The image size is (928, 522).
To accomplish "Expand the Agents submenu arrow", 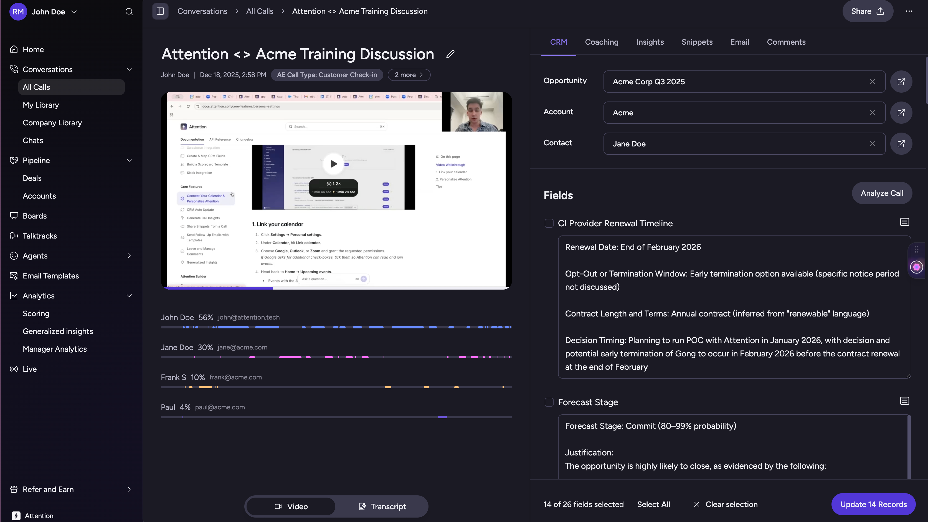I will (x=129, y=256).
